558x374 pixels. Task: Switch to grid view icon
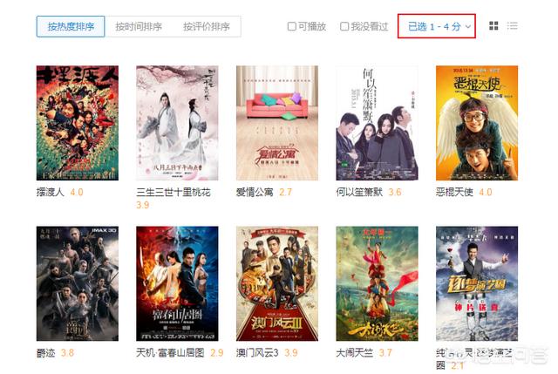pos(493,25)
